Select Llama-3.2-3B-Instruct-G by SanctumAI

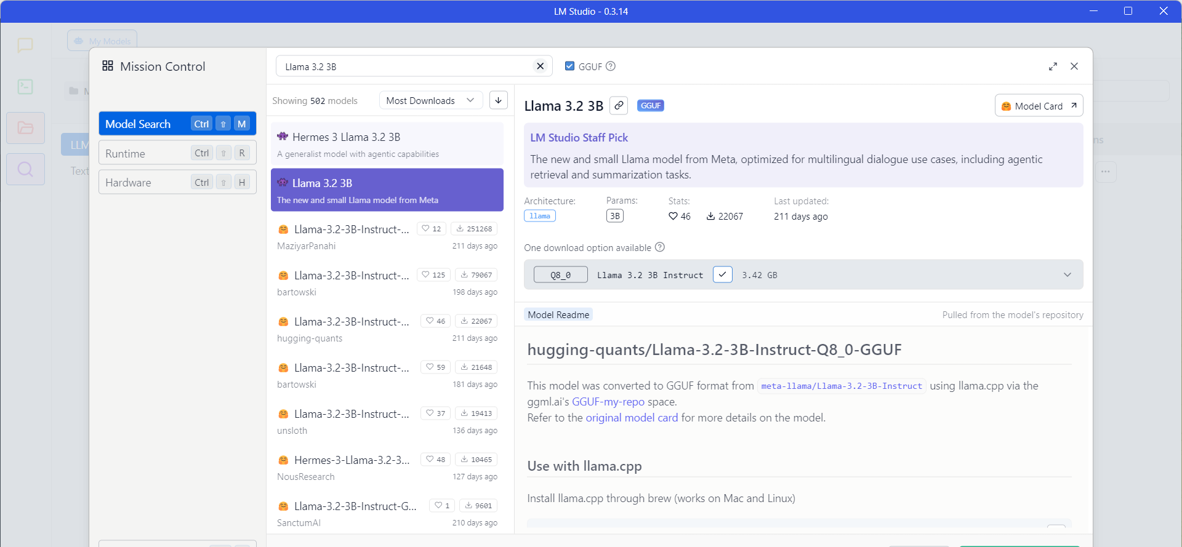[x=387, y=513]
